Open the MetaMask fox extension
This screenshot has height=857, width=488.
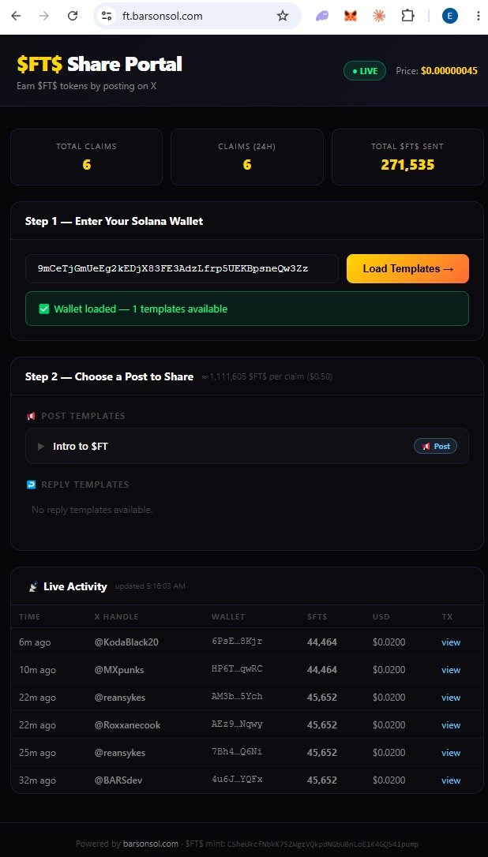(x=350, y=16)
